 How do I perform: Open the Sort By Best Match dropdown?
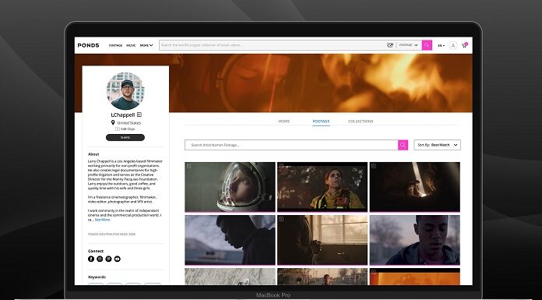(438, 145)
